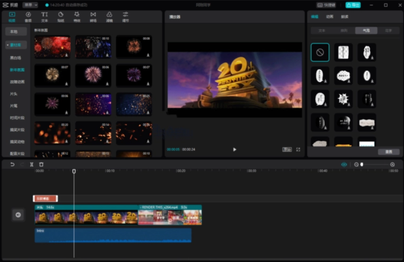Click the redo arrow in timeline toolbar
Screen dimensions: 404x262
tap(22, 165)
